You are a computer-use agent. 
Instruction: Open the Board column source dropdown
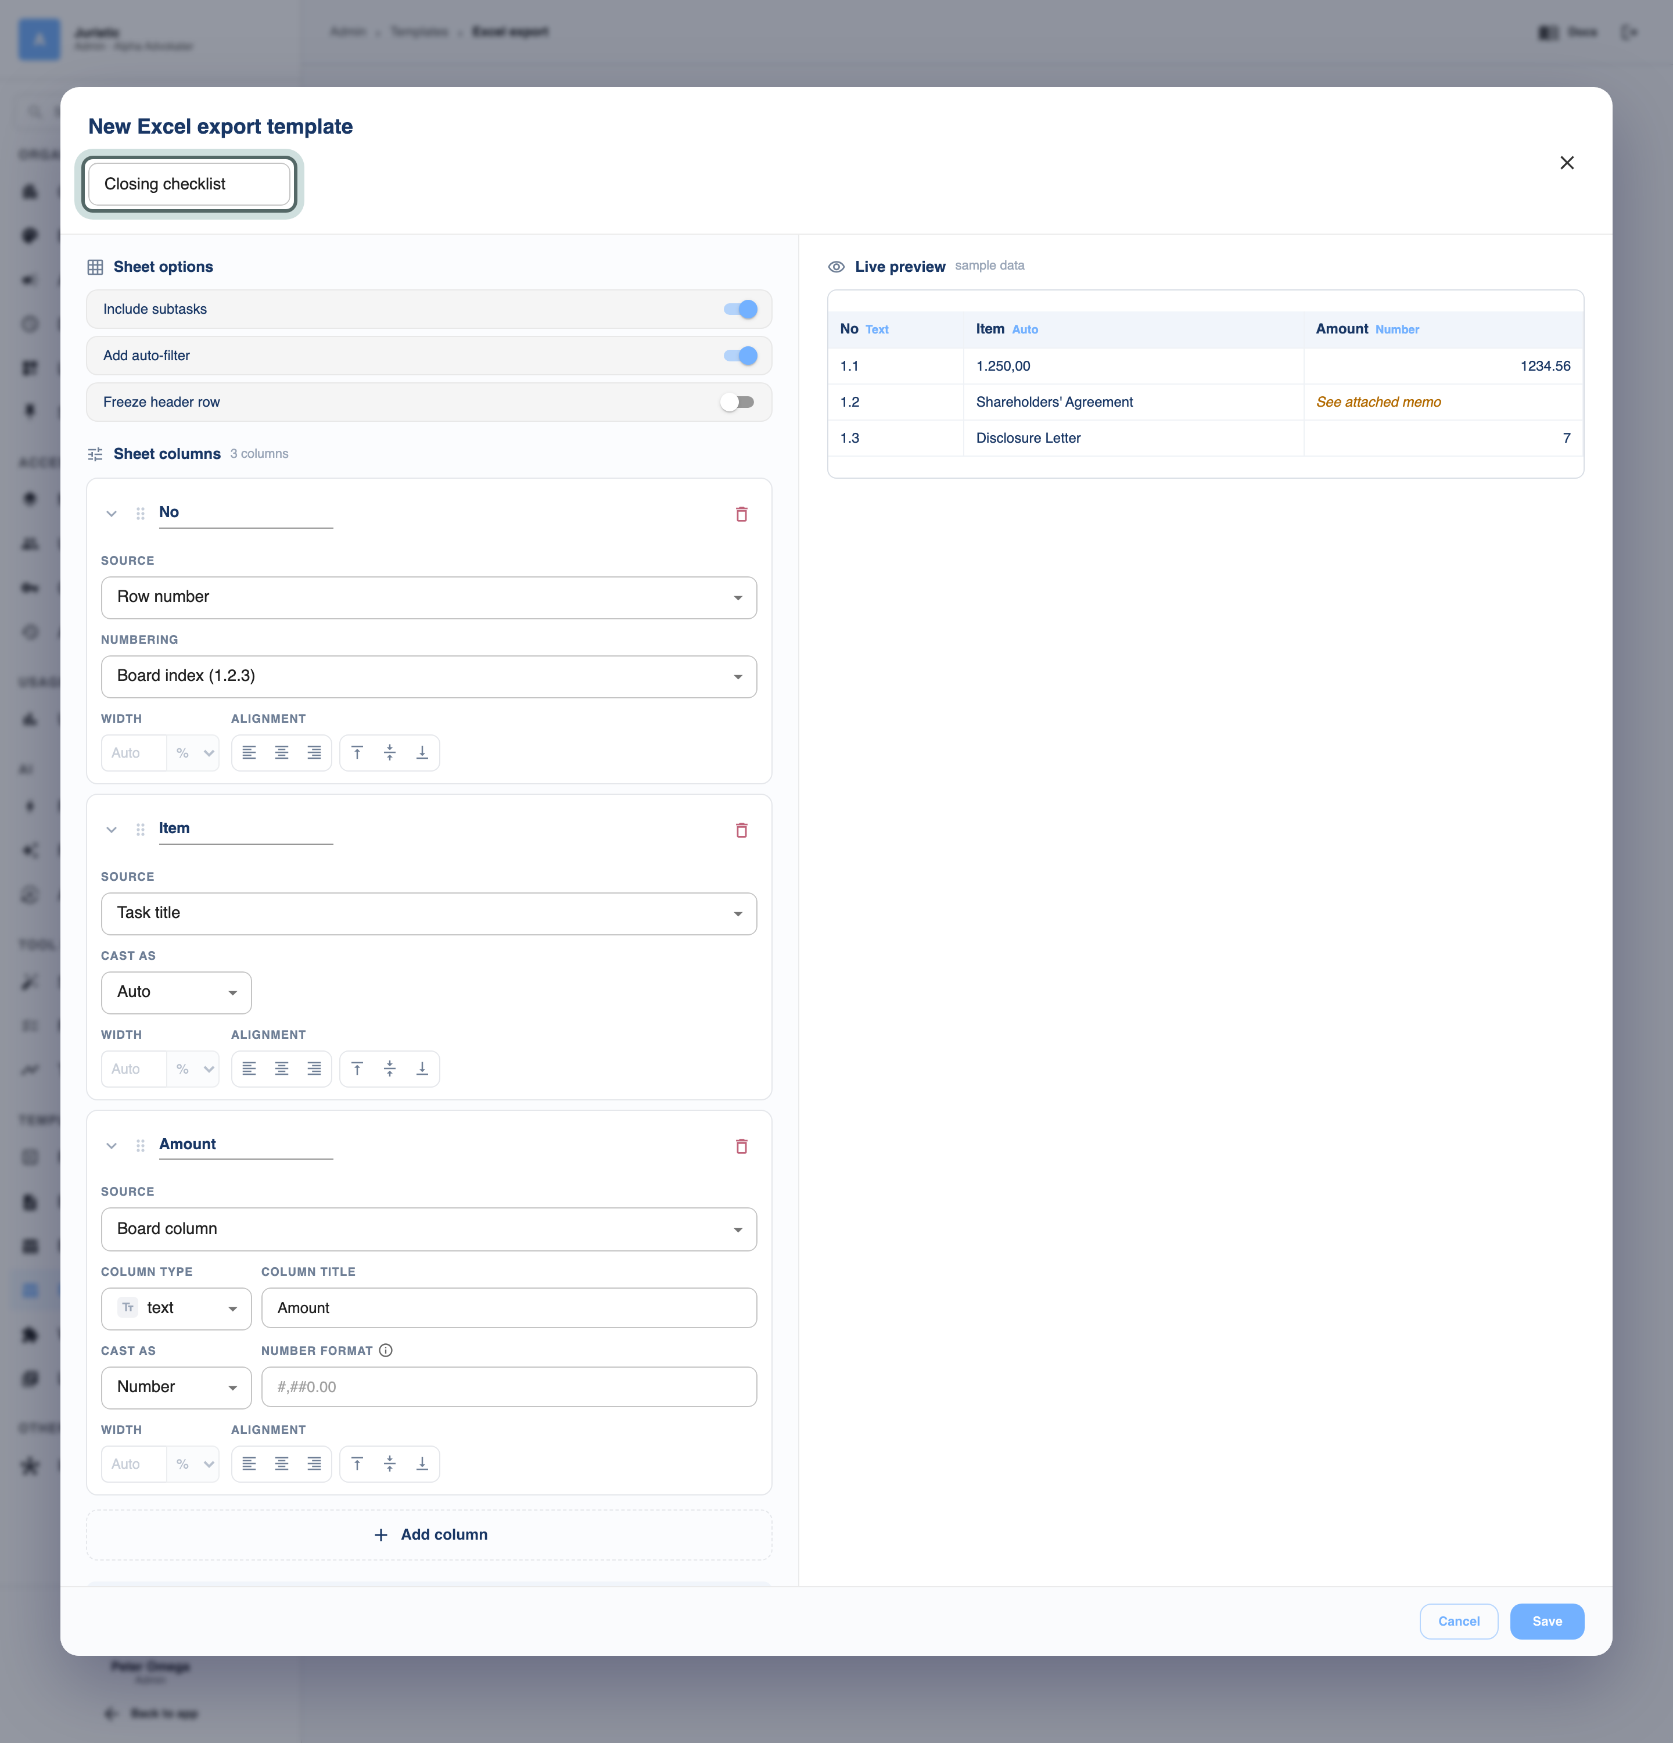pos(429,1229)
